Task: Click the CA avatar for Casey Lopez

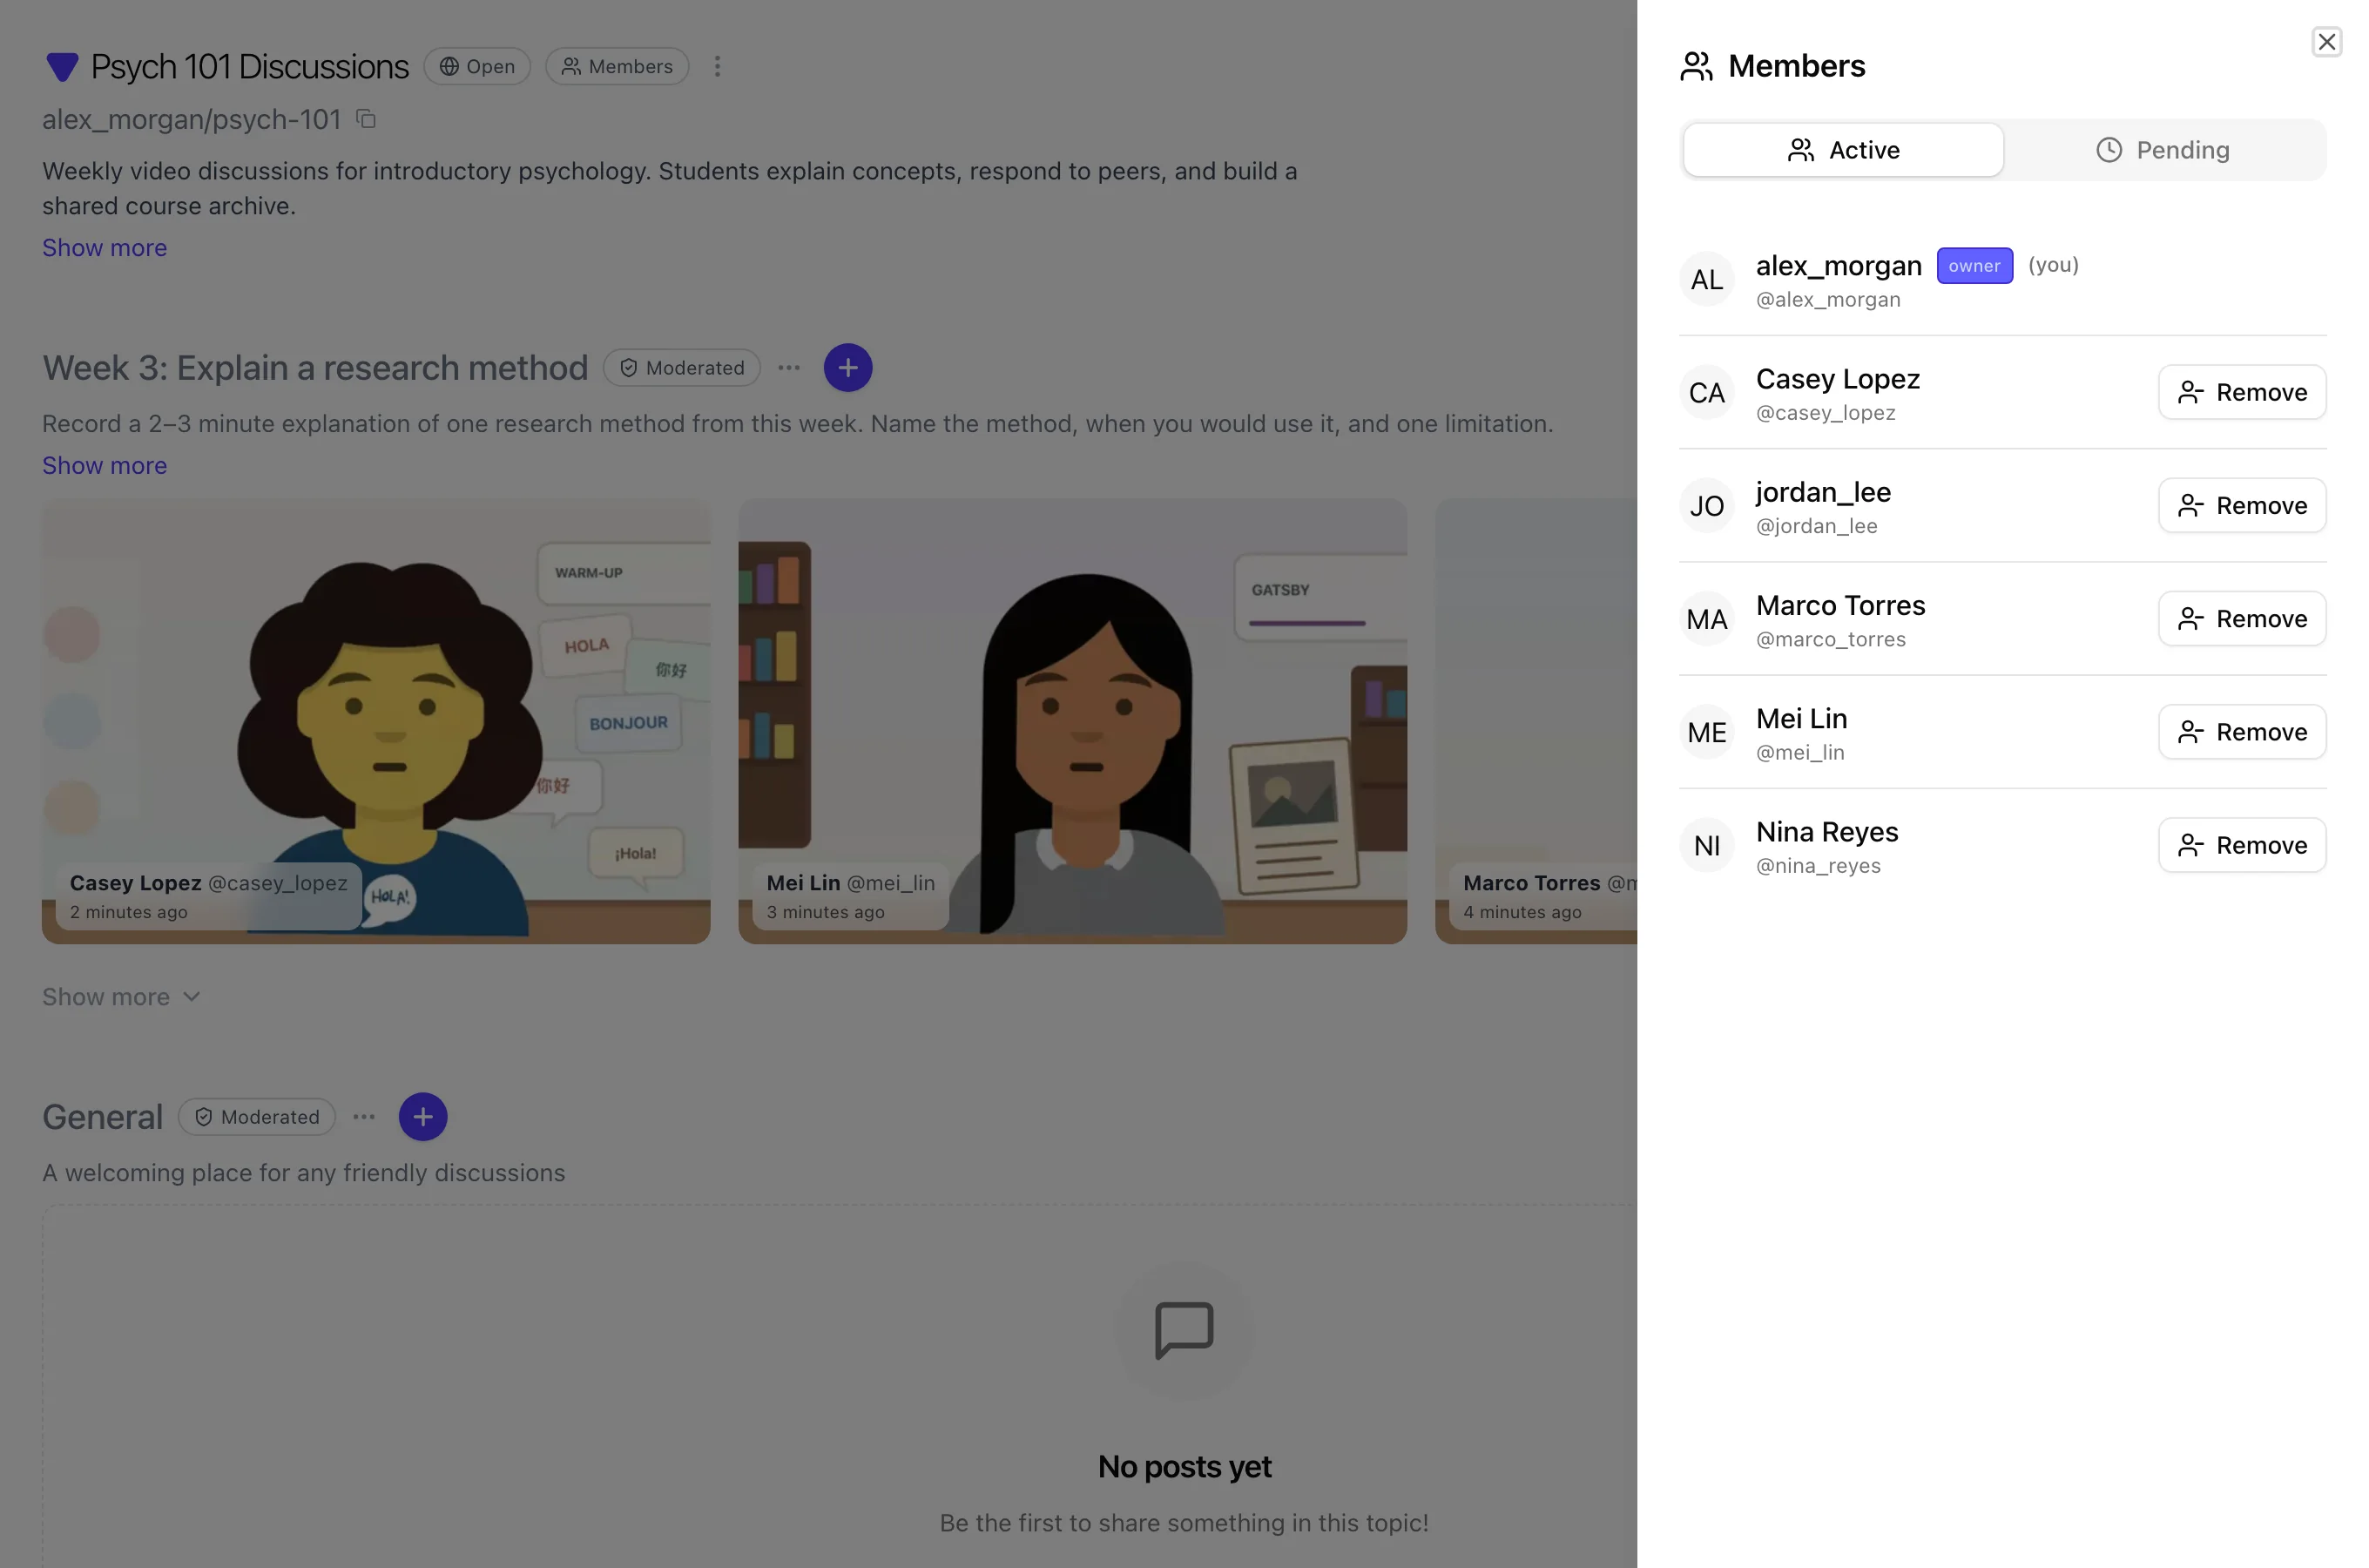Action: point(1706,392)
